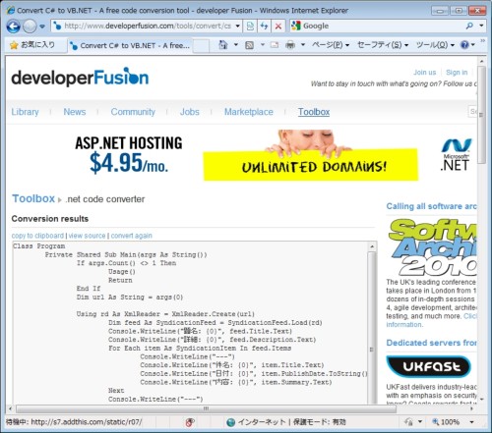Expand the address bar history dropdown
Image resolution: width=492 pixels, height=433 pixels.
point(238,26)
